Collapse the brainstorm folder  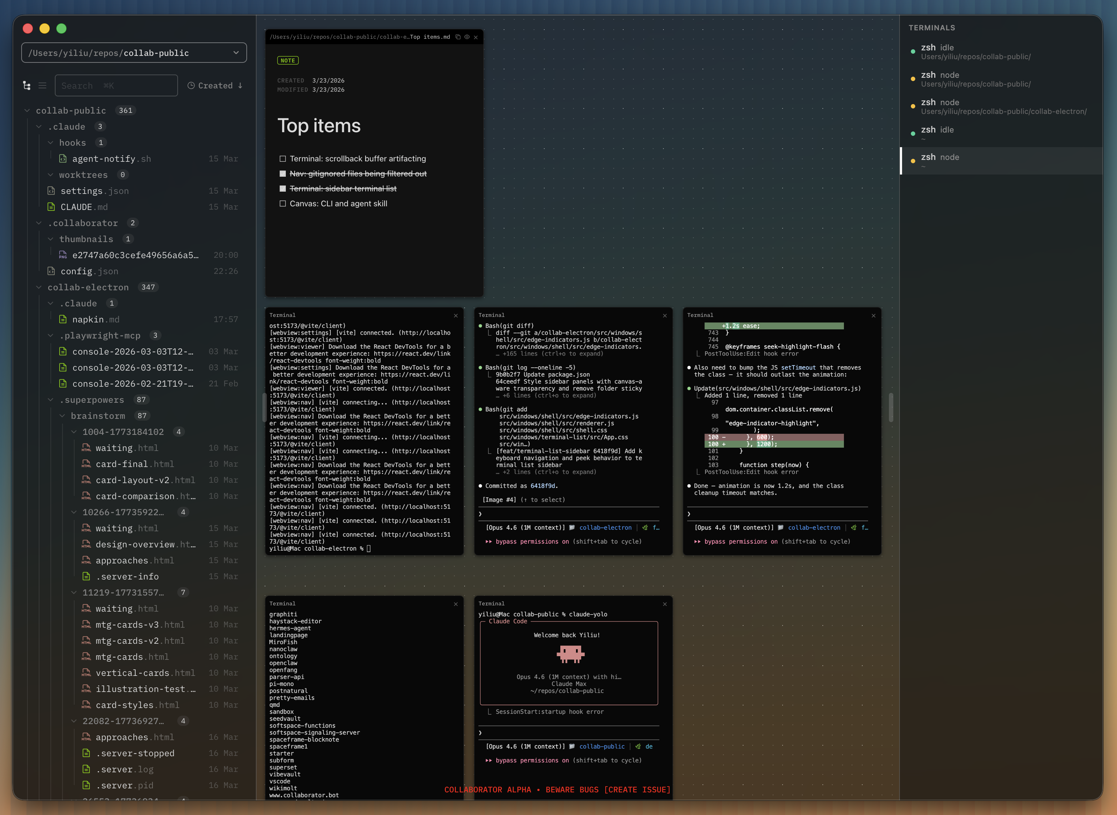click(x=62, y=416)
